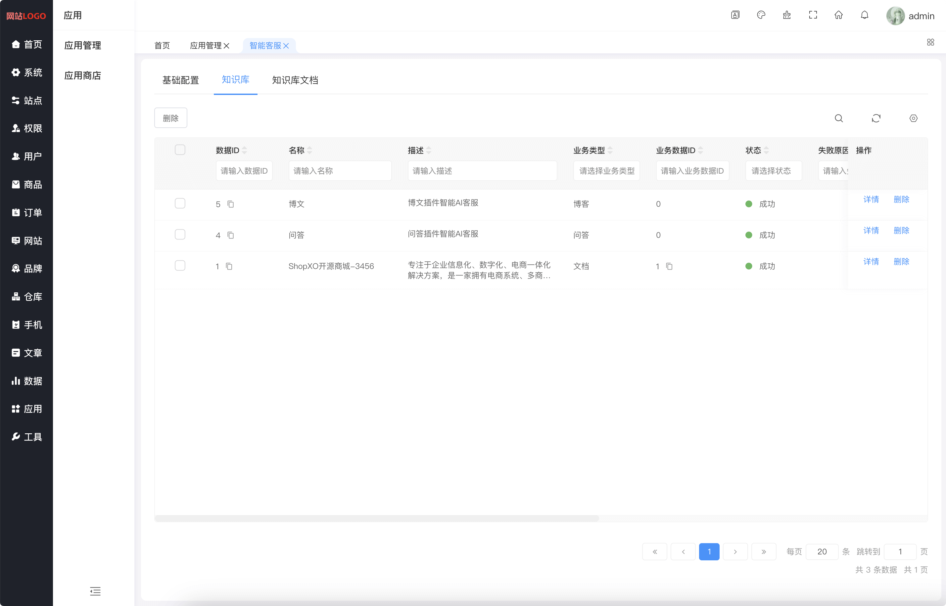Switch to the 基础配置 tab
Image resolution: width=946 pixels, height=606 pixels.
(181, 80)
